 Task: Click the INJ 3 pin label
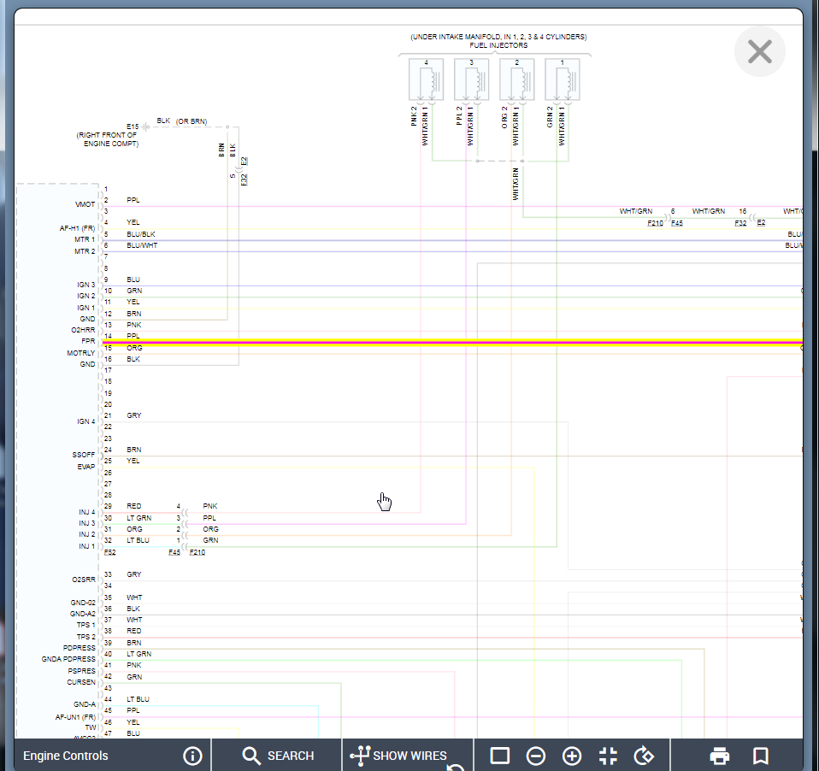87,523
